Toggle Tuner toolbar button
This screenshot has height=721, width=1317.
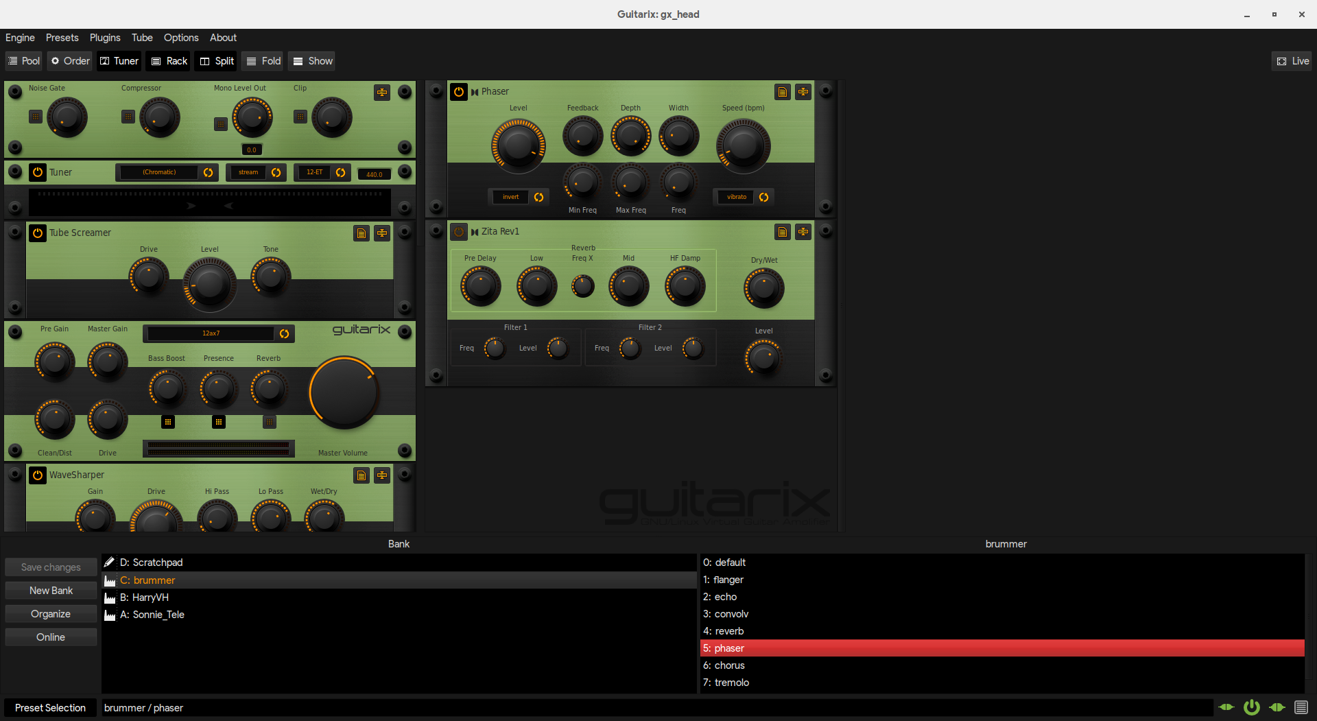pyautogui.click(x=119, y=61)
